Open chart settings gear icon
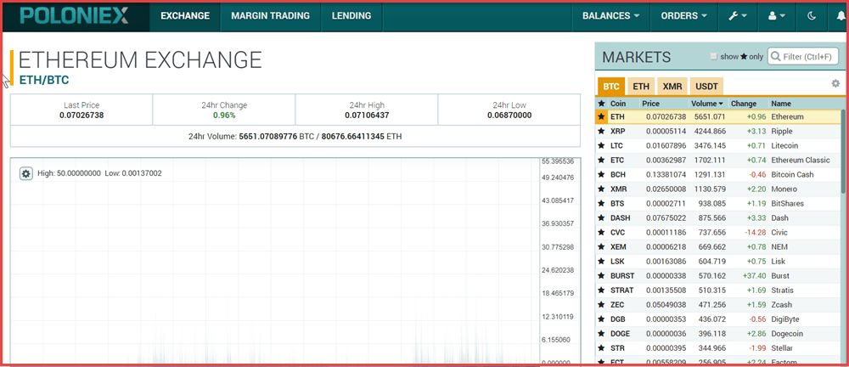 tap(26, 173)
